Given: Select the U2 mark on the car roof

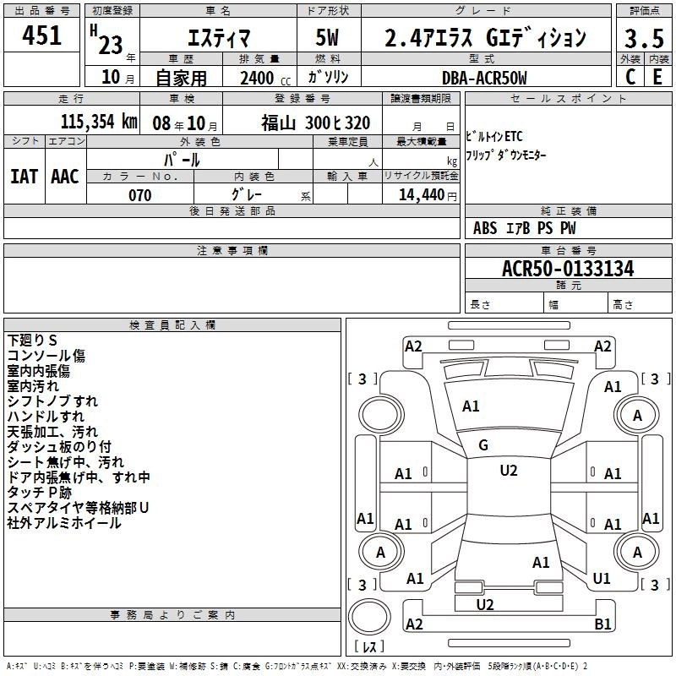Looking at the screenshot, I should (x=508, y=471).
